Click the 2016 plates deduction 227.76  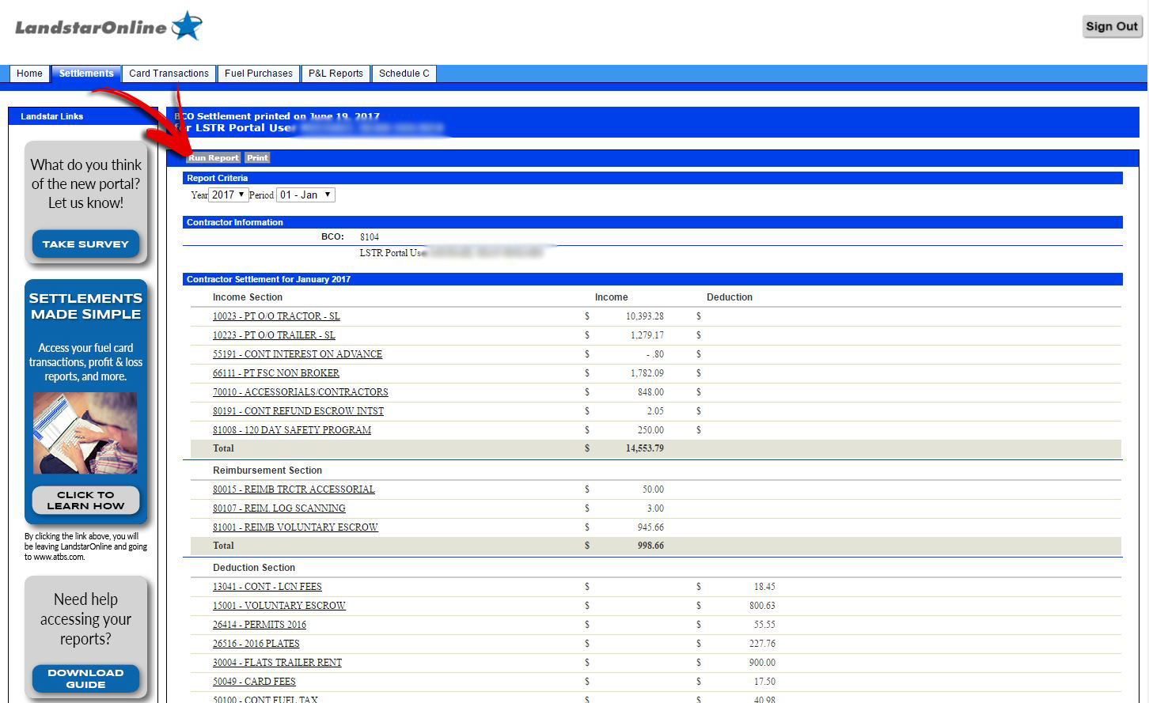[x=762, y=644]
